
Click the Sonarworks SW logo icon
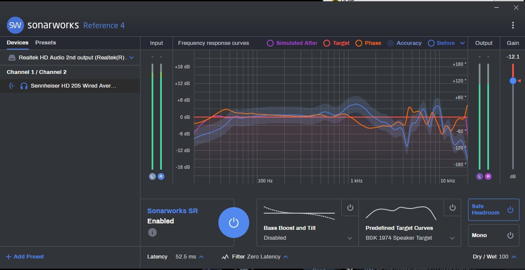coord(15,25)
